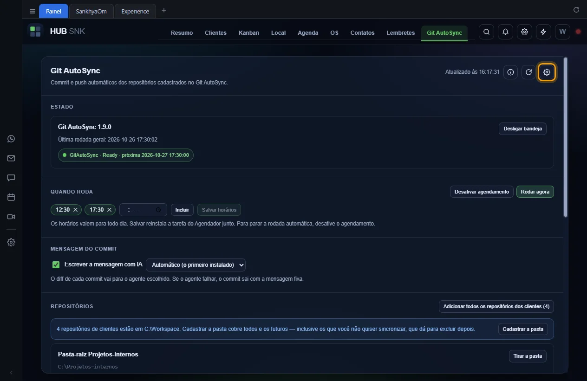Switch to the Painel window tab
The height and width of the screenshot is (381, 587).
53,11
